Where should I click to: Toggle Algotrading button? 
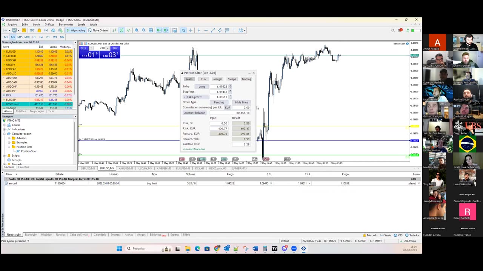(76, 30)
